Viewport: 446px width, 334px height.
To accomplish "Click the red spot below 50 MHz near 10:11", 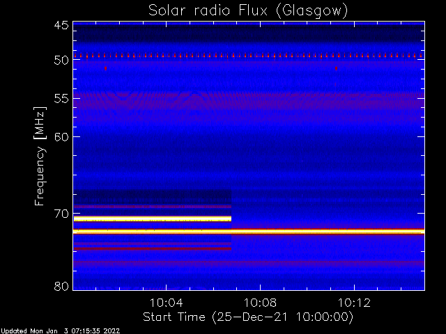I will [336, 68].
